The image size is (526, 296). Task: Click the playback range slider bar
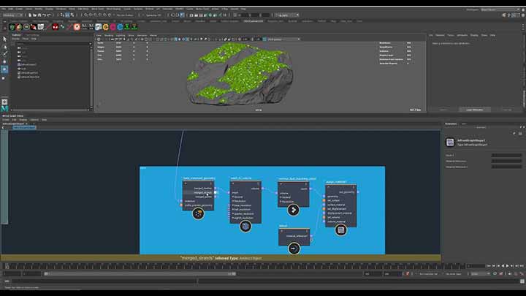140,274
